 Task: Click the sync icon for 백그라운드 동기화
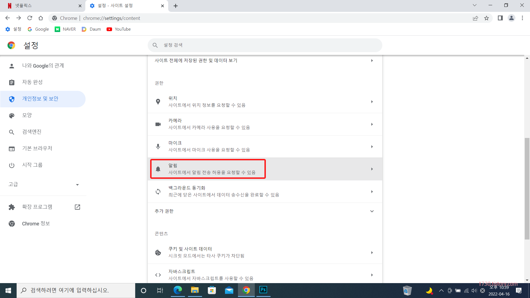pyautogui.click(x=158, y=191)
